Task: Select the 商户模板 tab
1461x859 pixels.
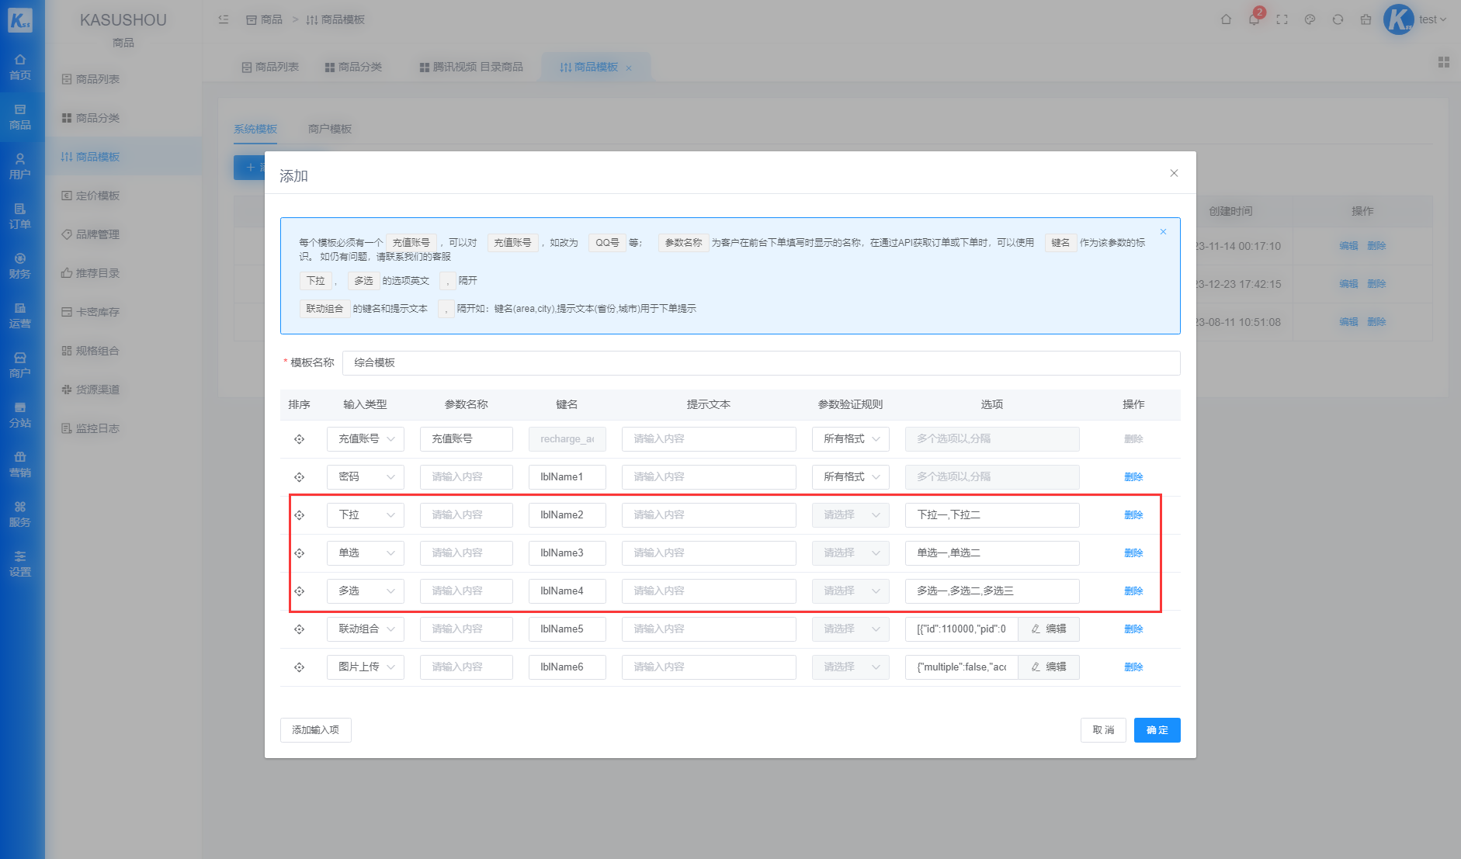Action: point(330,129)
